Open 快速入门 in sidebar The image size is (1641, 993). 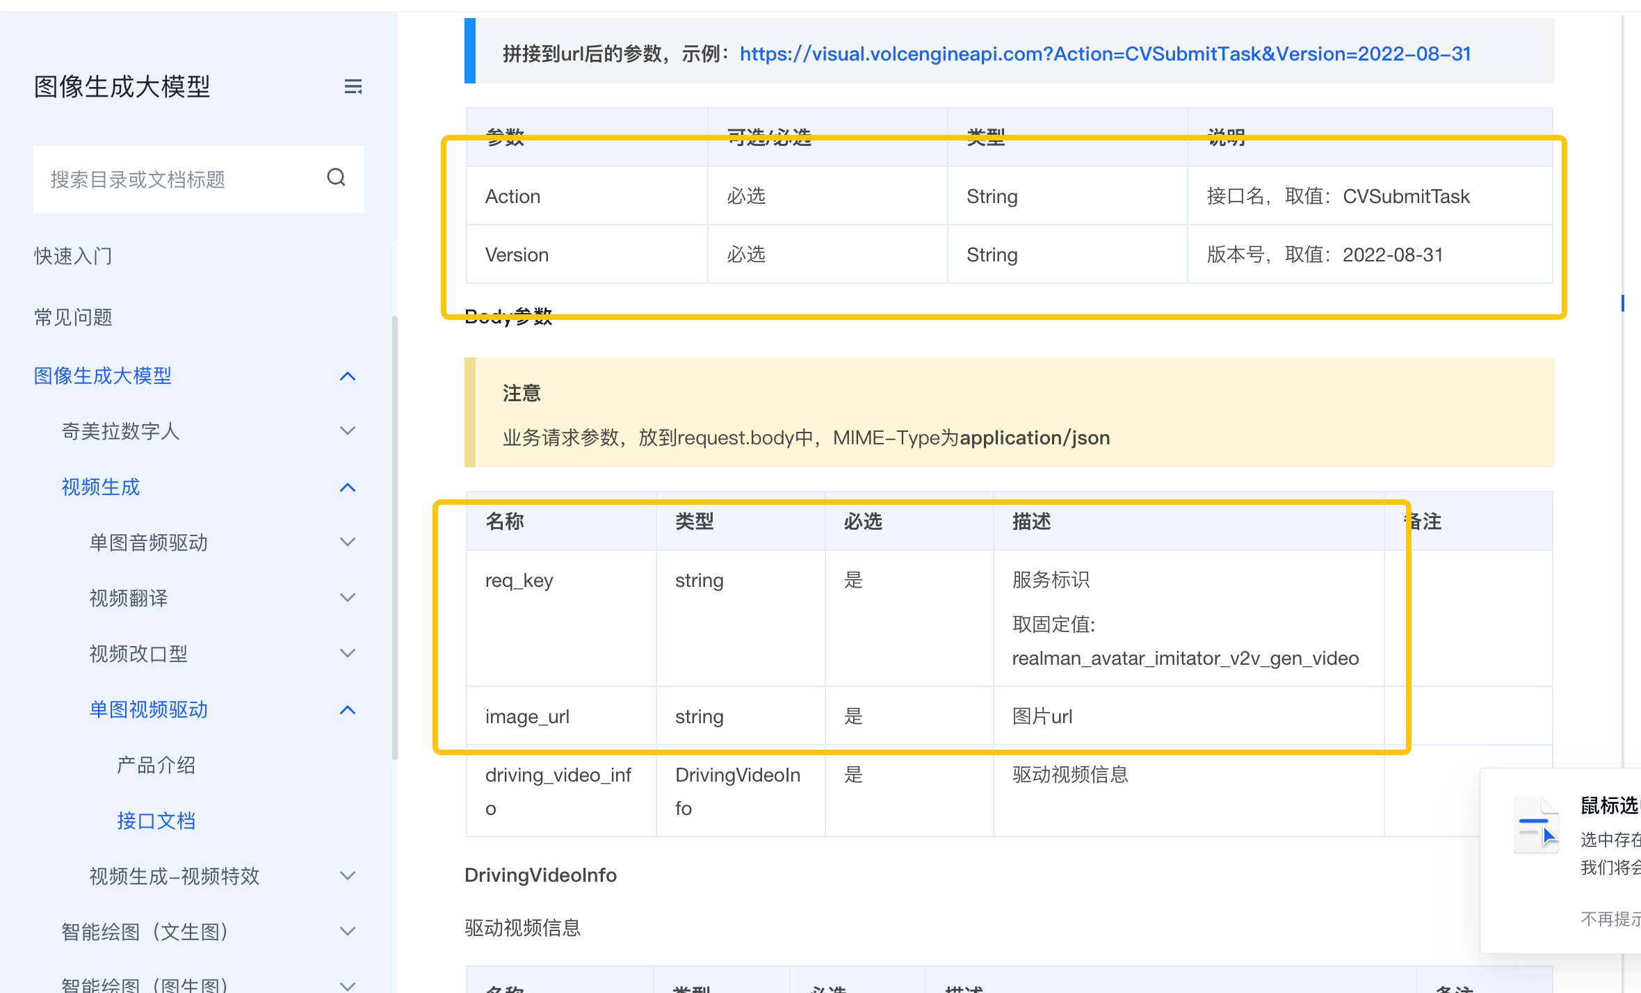click(x=73, y=256)
